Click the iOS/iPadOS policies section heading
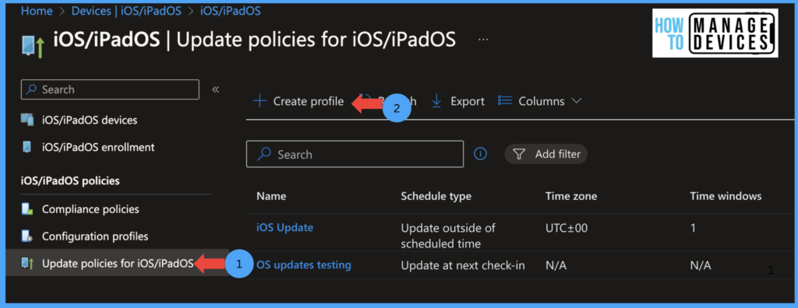The width and height of the screenshot is (798, 308). (70, 180)
